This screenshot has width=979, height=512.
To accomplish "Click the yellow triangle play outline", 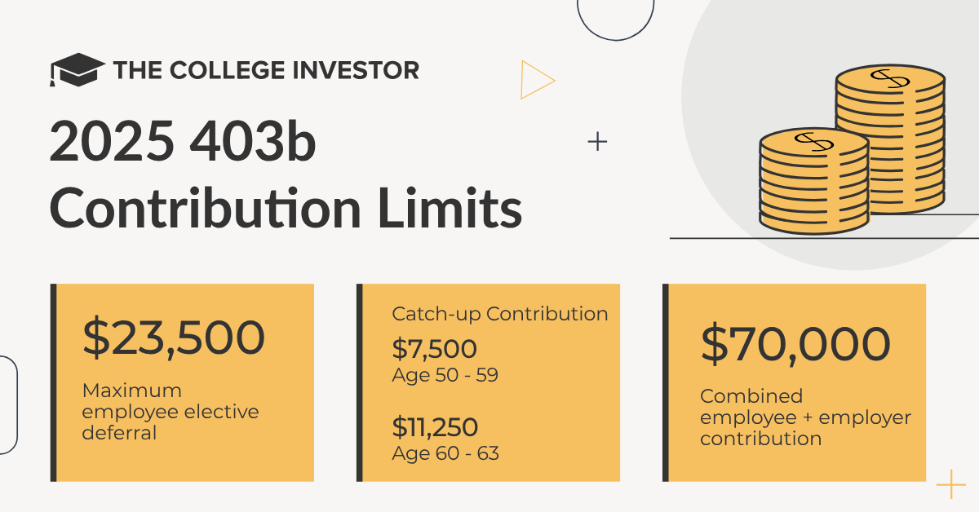I will 536,80.
